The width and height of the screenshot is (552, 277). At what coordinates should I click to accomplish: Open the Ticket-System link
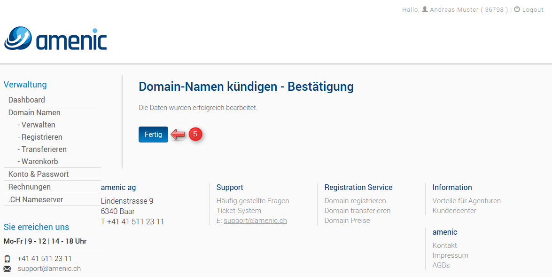pos(239,211)
